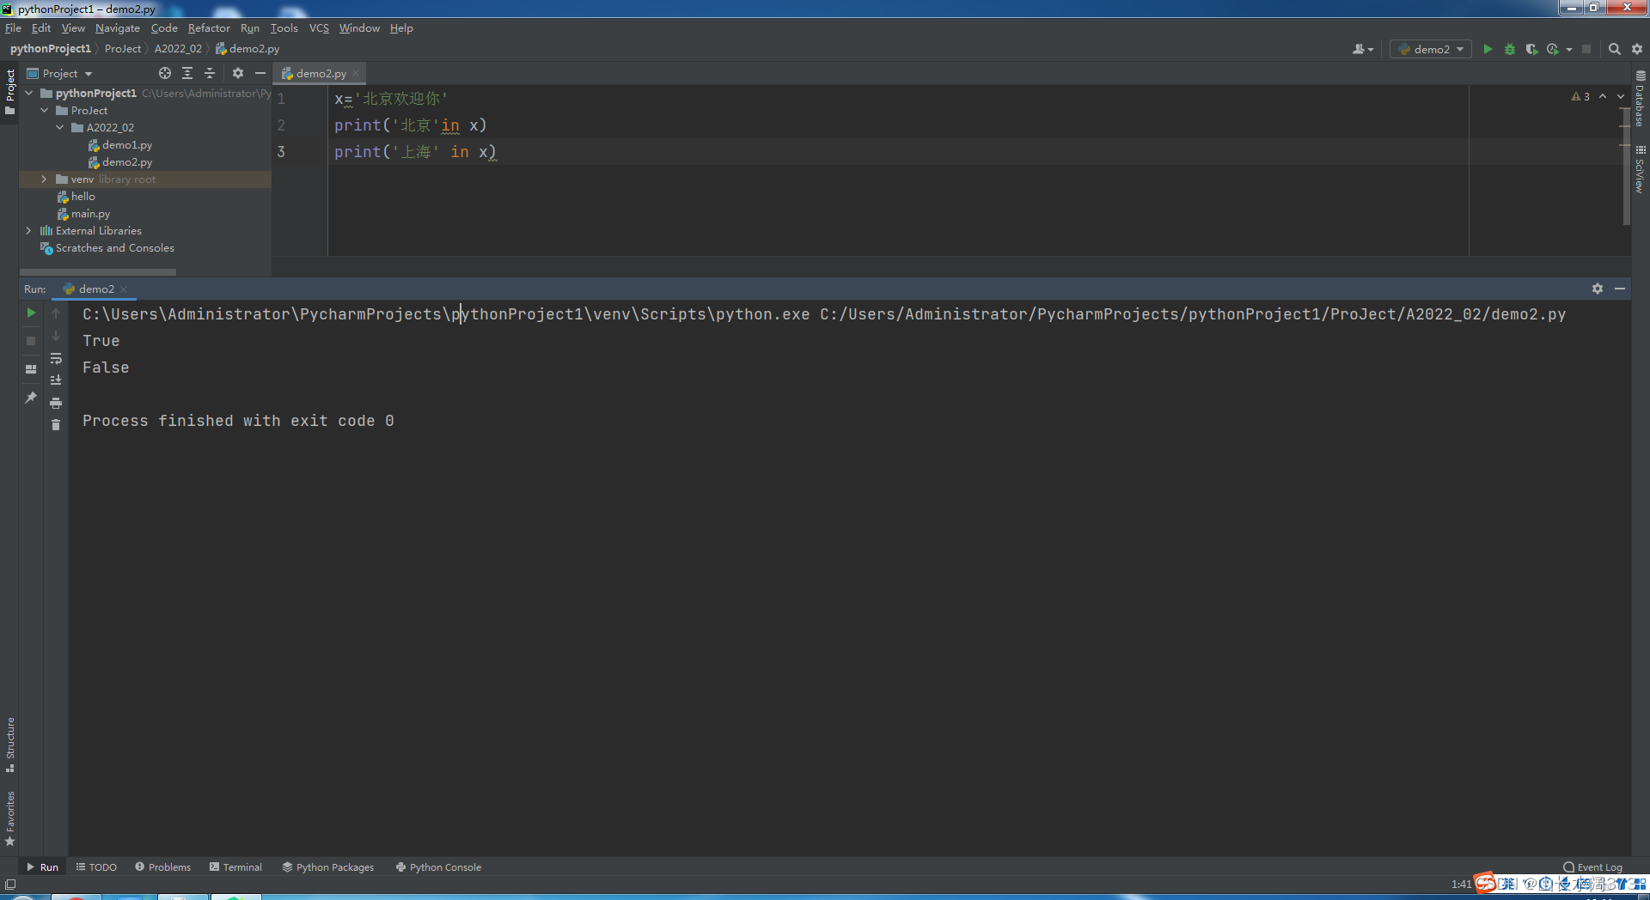
Task: Expand all icon in Project panel
Action: pyautogui.click(x=187, y=73)
